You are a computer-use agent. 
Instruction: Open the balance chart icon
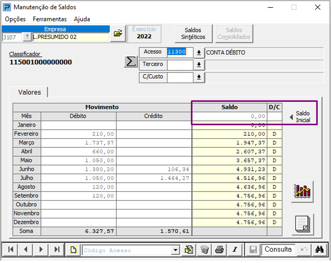click(x=302, y=192)
